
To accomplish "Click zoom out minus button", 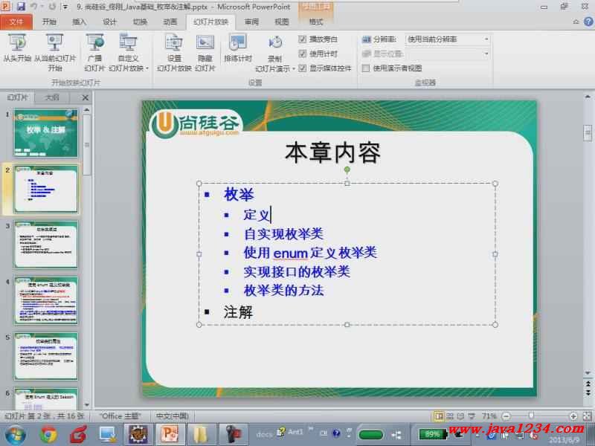I will [x=506, y=416].
